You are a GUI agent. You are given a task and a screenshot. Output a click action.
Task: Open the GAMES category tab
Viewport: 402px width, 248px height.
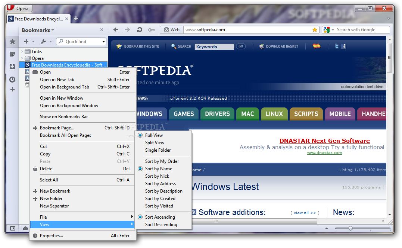[184, 114]
